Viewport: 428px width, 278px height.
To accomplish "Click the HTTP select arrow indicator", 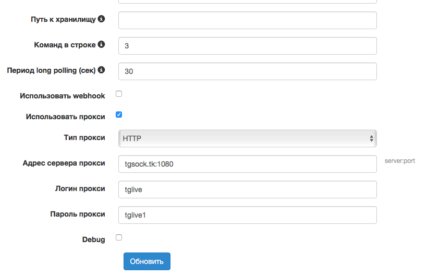I will click(371, 138).
